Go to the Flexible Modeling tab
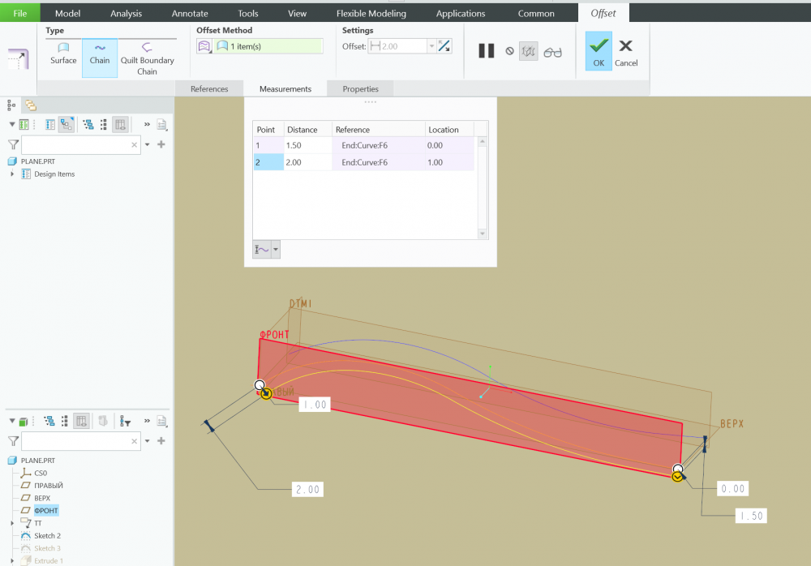The width and height of the screenshot is (811, 566). (x=371, y=14)
